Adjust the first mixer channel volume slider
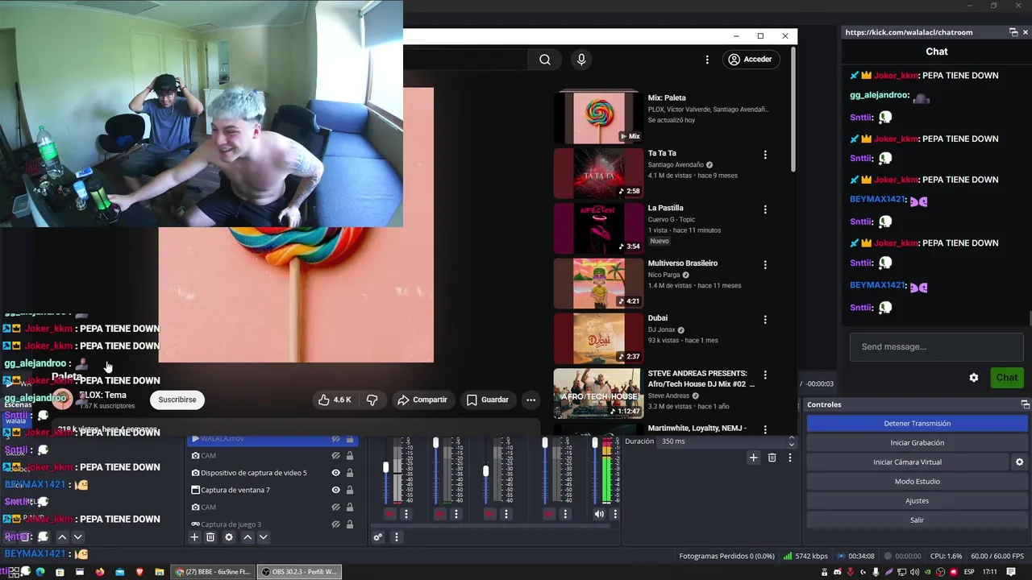Viewport: 1032px width, 580px height. pos(385,467)
